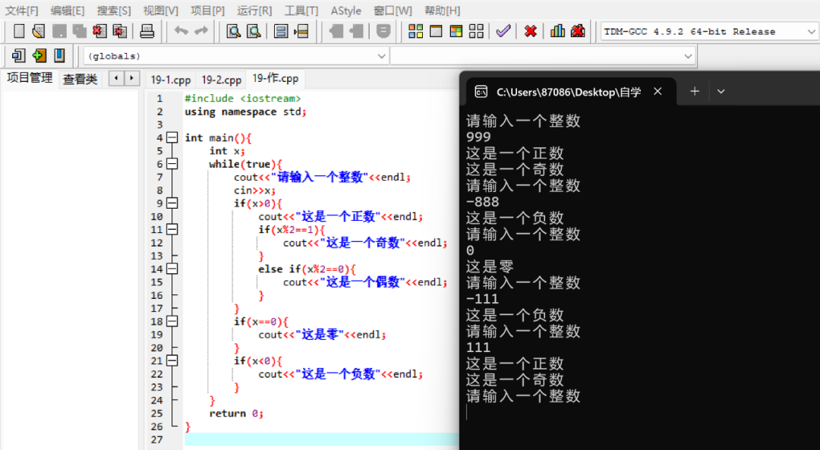Click the code line "using namespace std;"

[245, 112]
